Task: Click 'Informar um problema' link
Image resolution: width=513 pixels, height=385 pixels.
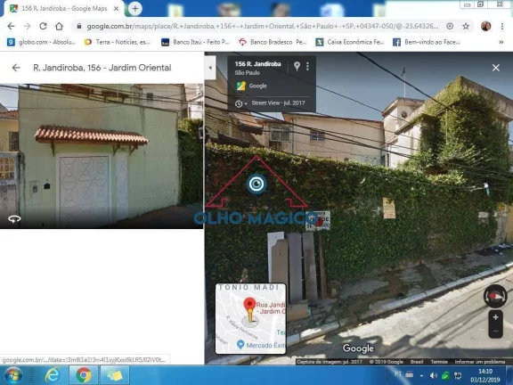Action: click(x=480, y=362)
